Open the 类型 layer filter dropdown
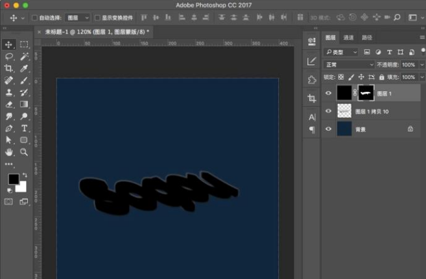Screen dimensions: 426x279 (342, 52)
